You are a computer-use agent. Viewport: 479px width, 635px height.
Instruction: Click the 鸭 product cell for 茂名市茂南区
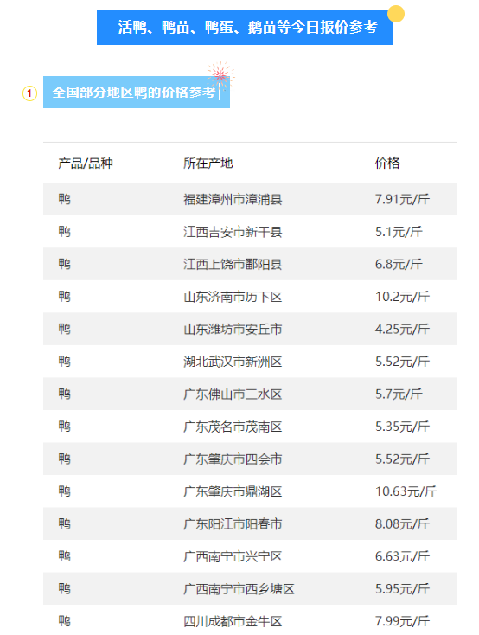pyautogui.click(x=64, y=427)
